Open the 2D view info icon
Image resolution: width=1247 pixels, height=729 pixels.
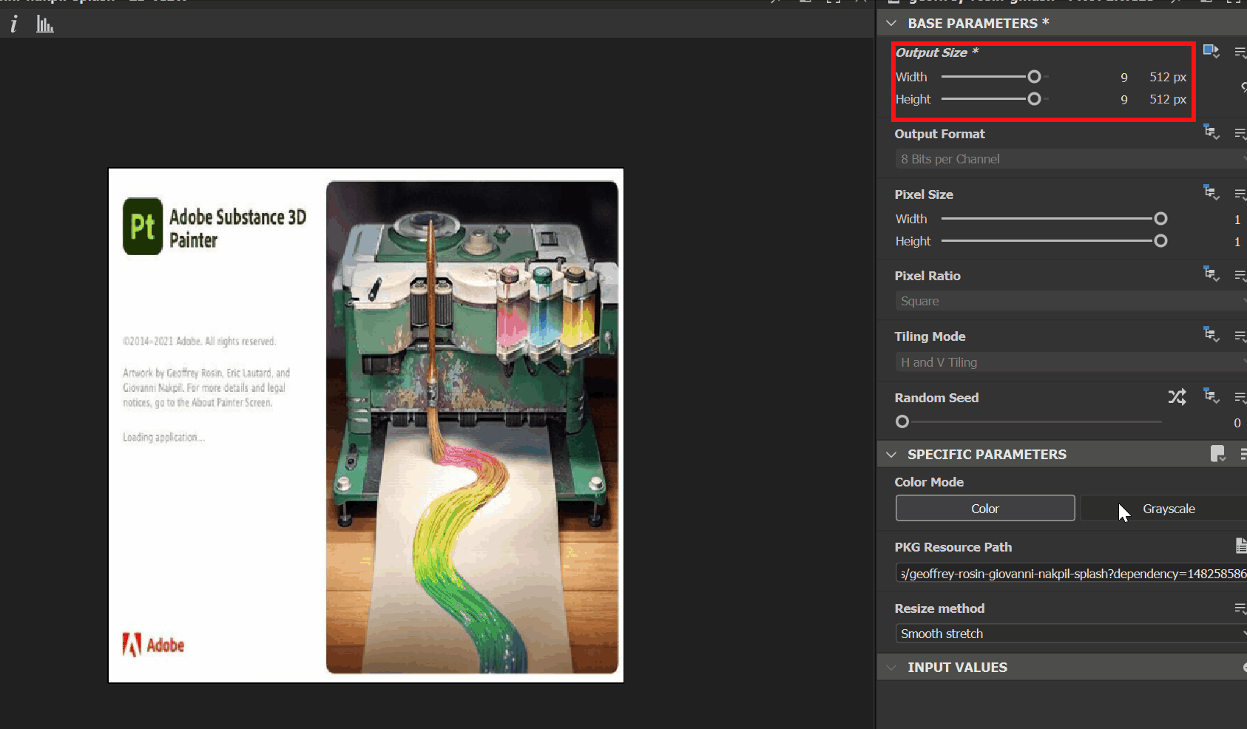(14, 24)
